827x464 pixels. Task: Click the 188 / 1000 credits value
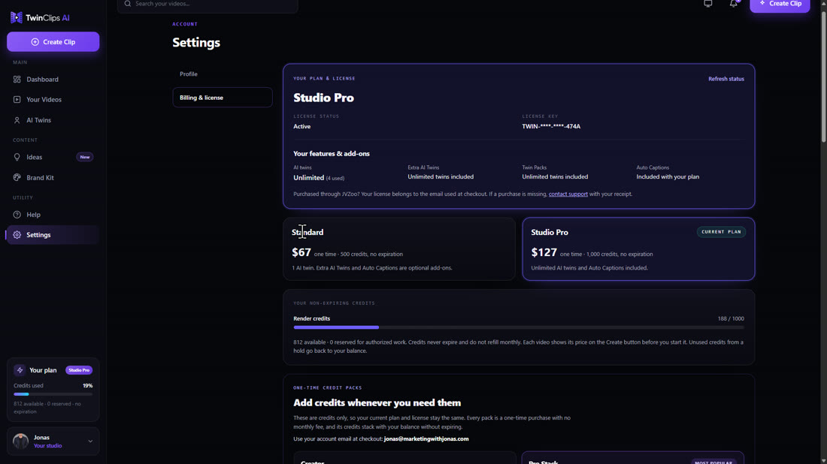coord(731,318)
